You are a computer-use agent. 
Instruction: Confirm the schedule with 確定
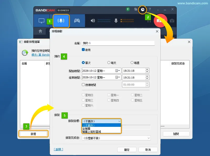127,150
